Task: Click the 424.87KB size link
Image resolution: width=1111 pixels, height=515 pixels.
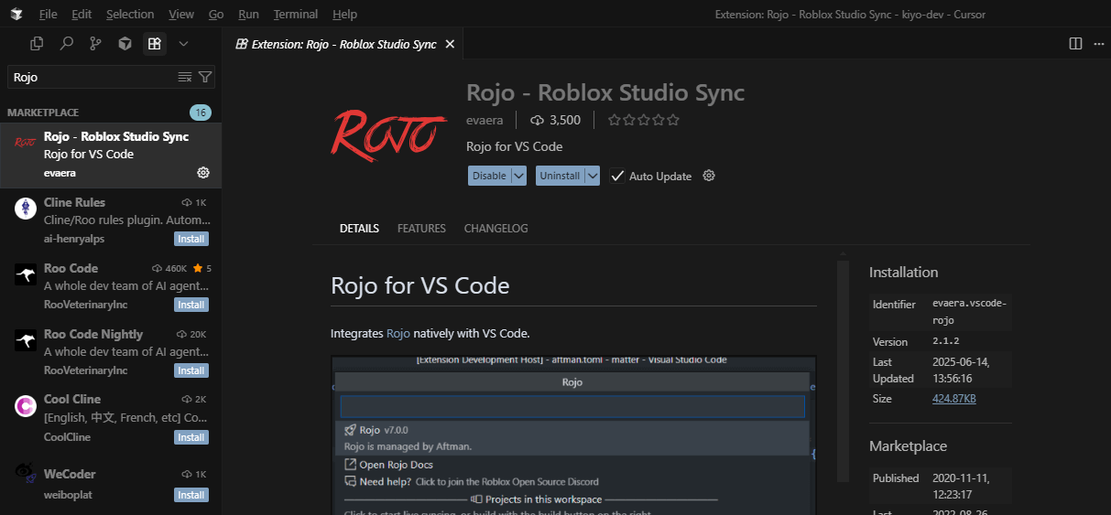Action: point(953,399)
